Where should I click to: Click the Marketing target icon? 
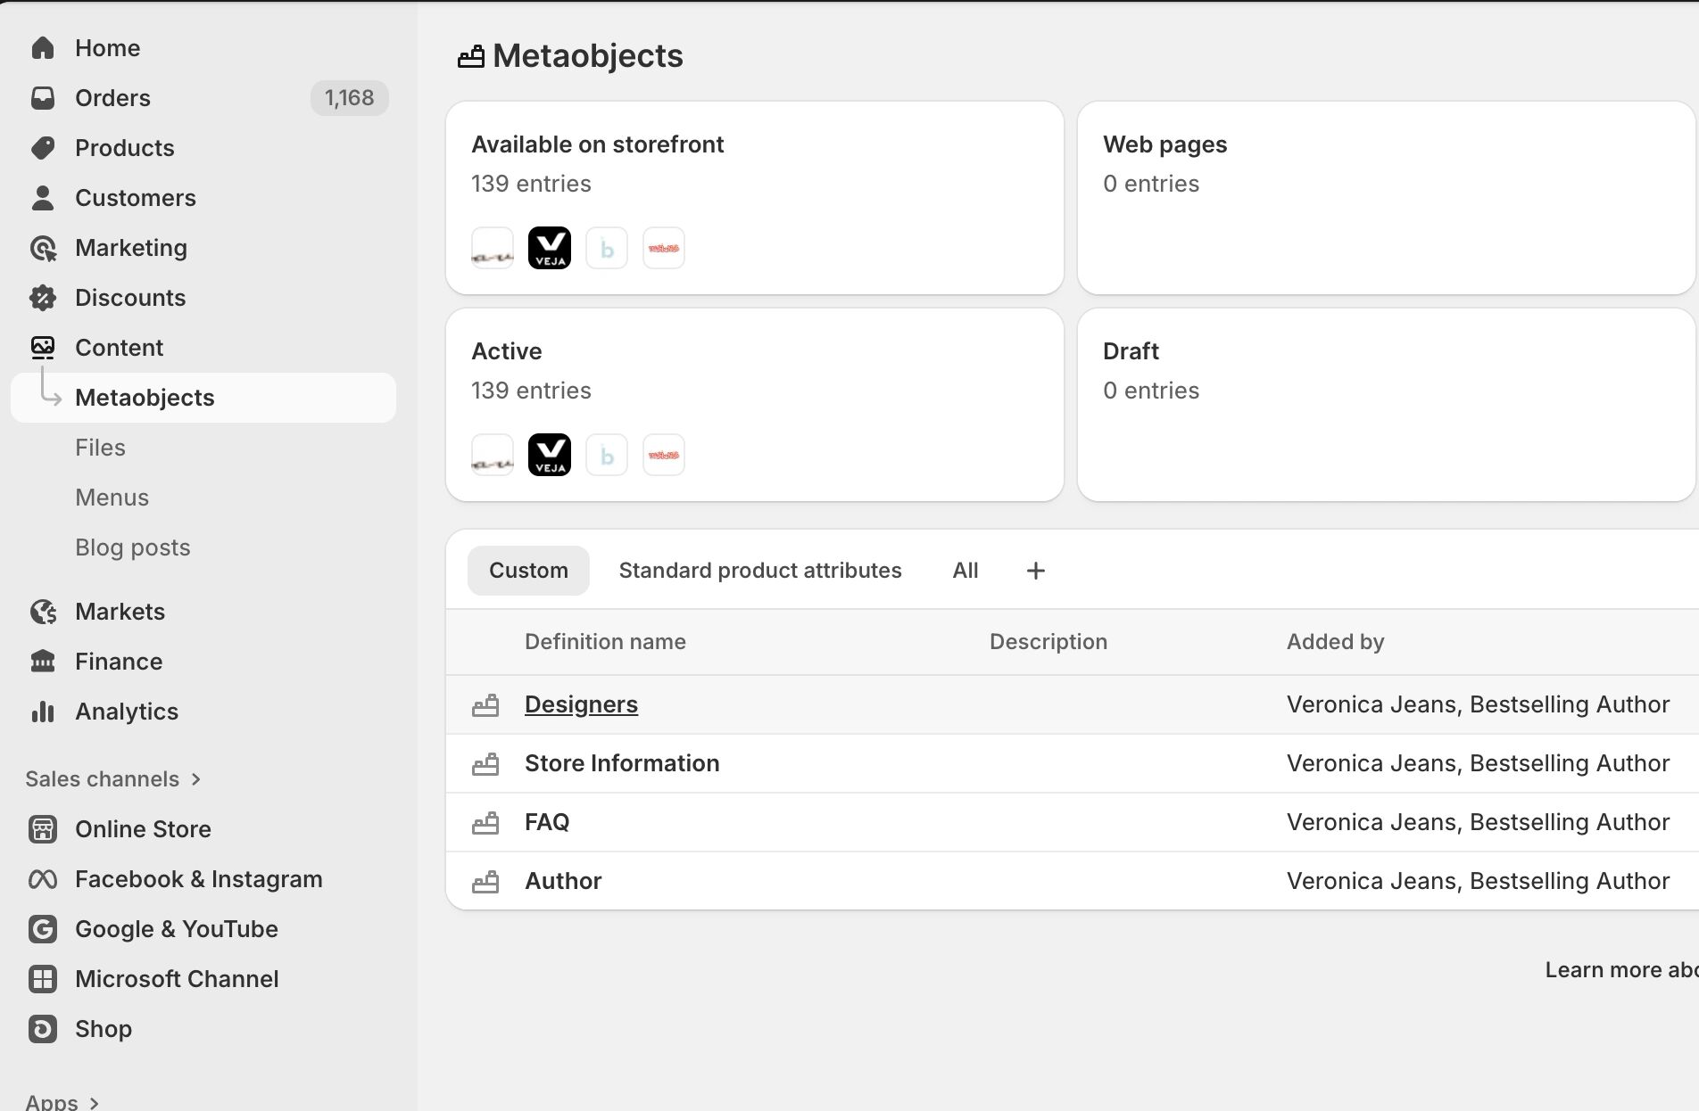[x=43, y=248]
